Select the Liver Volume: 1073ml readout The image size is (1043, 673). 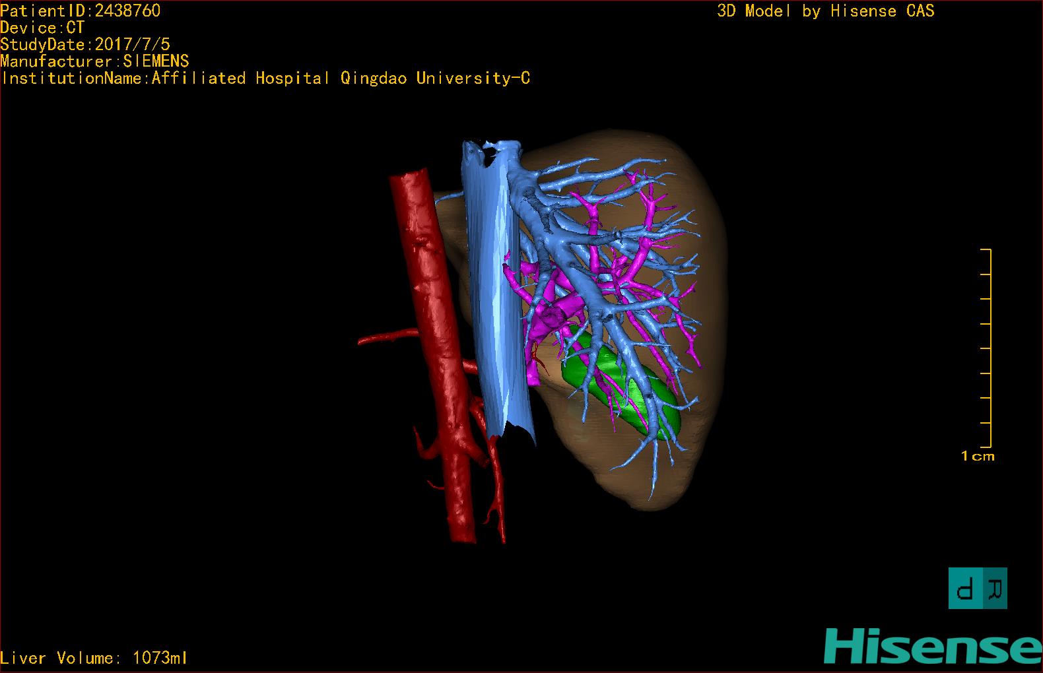point(94,658)
